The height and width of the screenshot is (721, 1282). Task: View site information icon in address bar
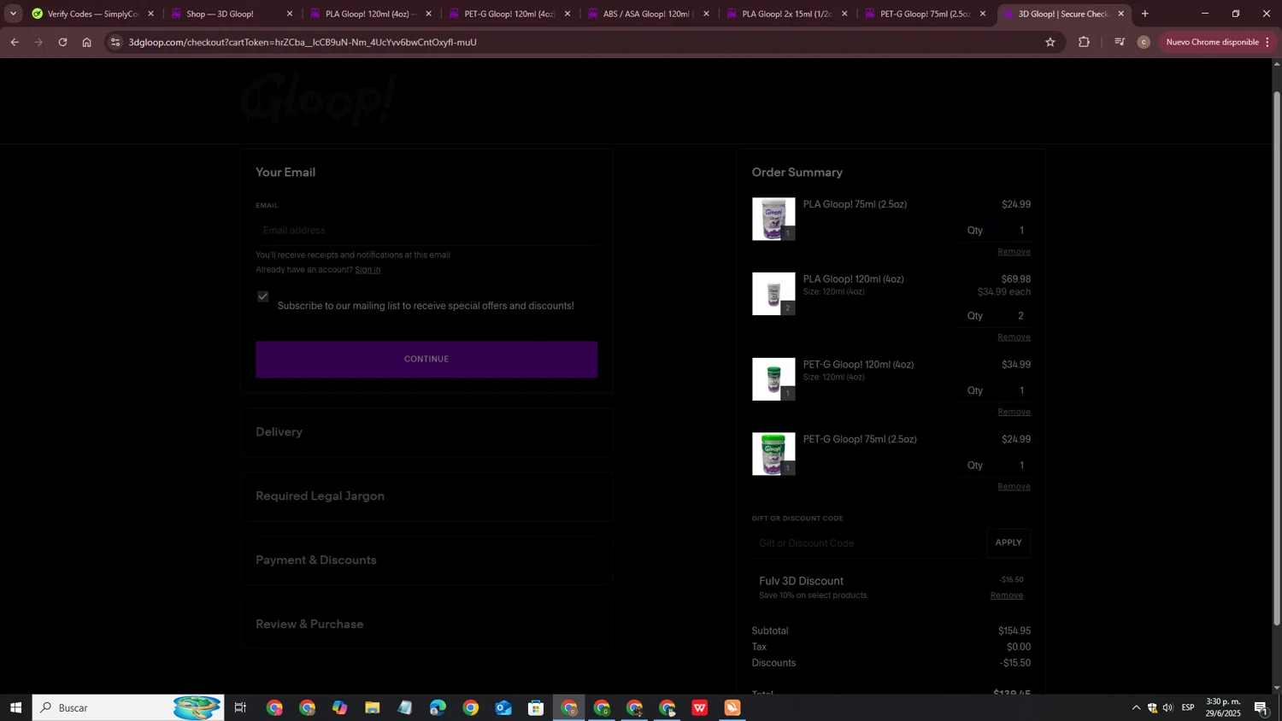click(116, 42)
